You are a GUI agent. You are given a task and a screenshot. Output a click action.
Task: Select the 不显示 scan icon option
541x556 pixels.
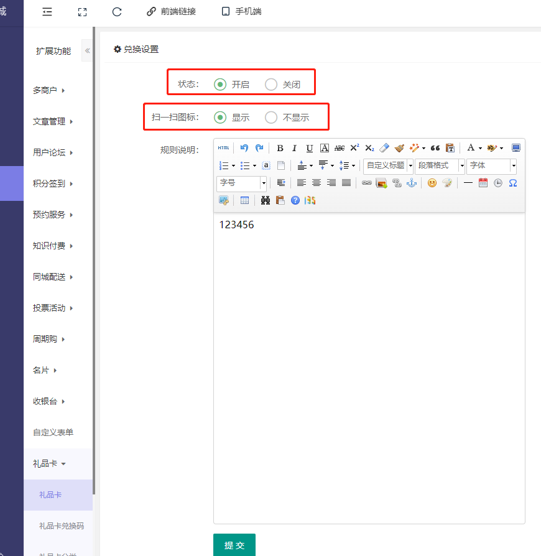point(271,117)
